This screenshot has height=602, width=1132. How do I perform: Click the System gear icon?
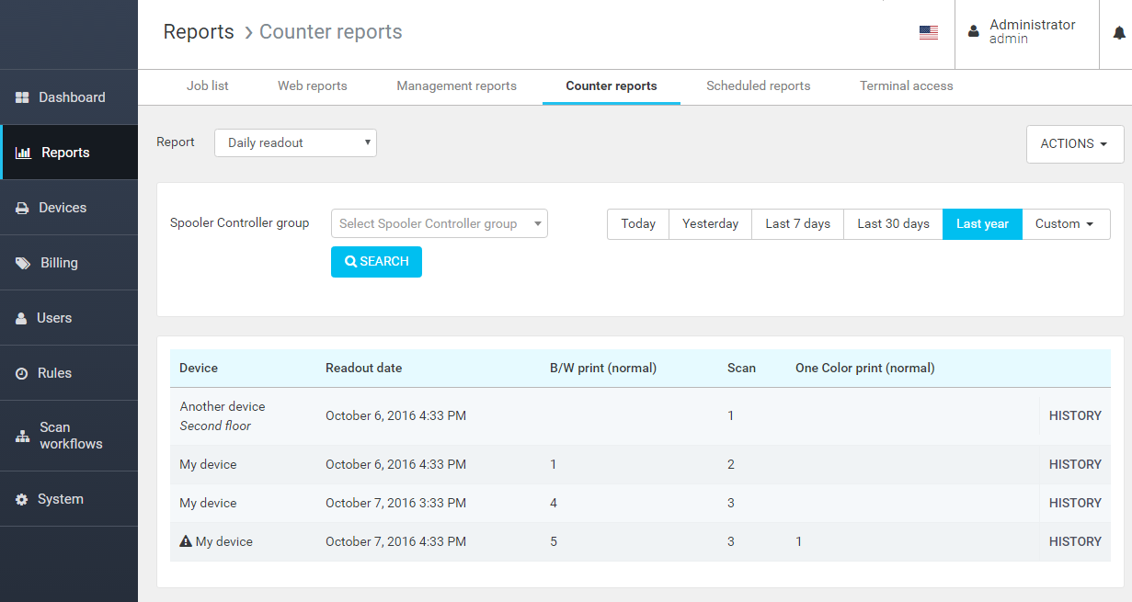point(22,499)
